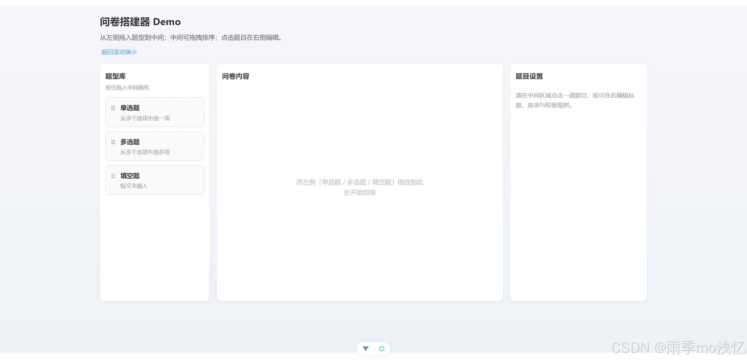Click the 短文本输入 description text
747x360 pixels.
tap(134, 186)
